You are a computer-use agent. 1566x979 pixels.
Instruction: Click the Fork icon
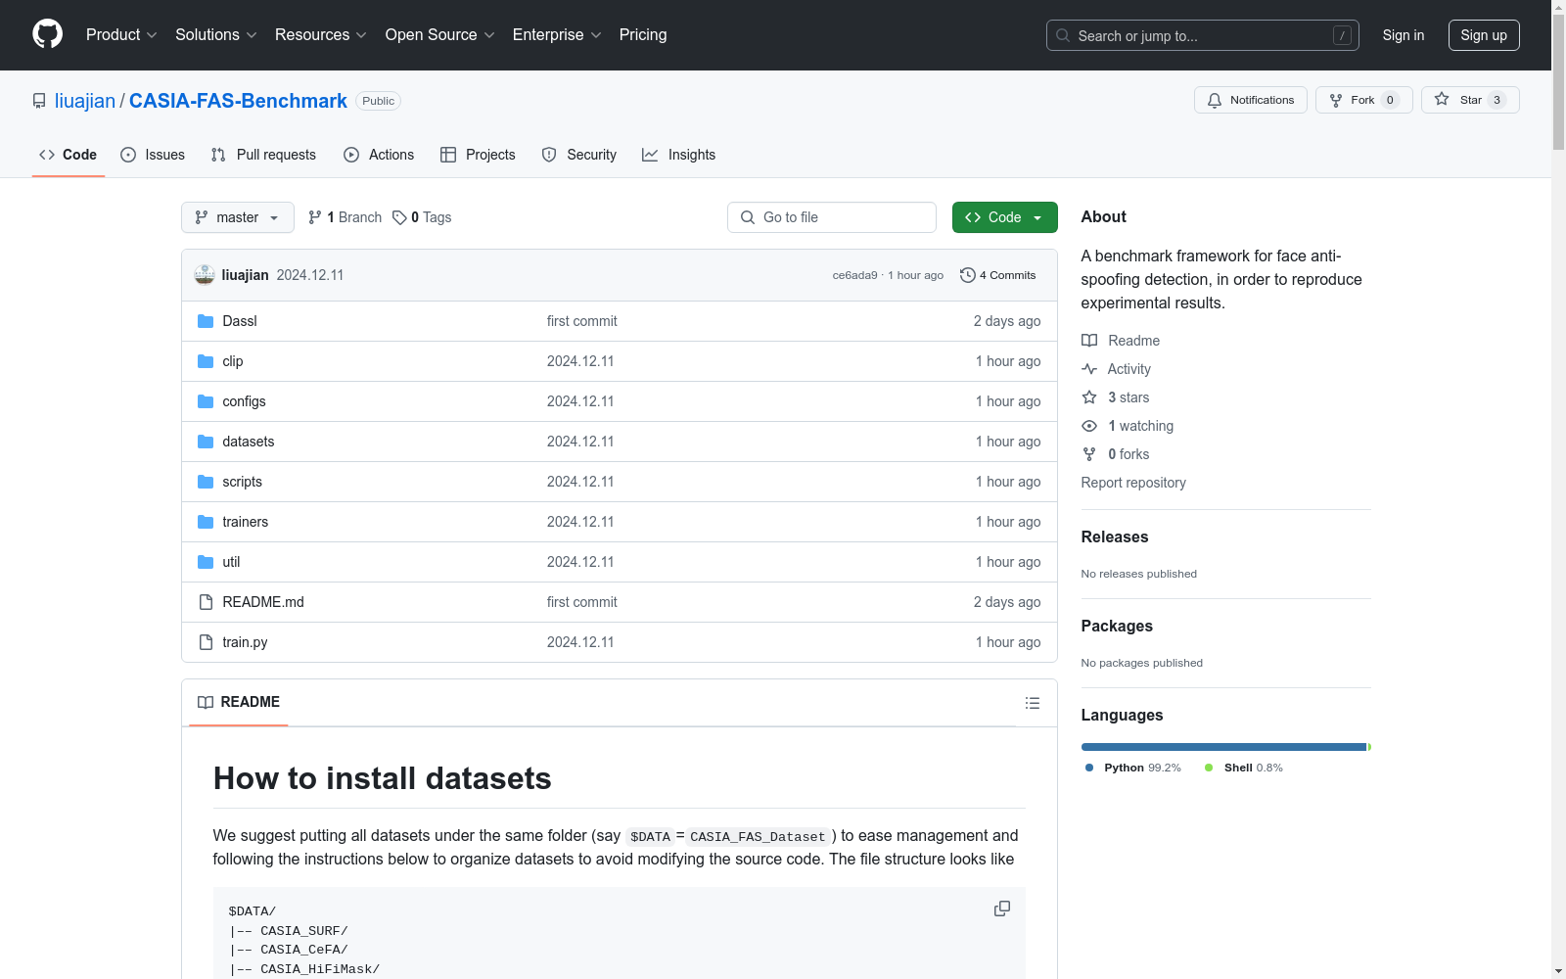tap(1336, 100)
